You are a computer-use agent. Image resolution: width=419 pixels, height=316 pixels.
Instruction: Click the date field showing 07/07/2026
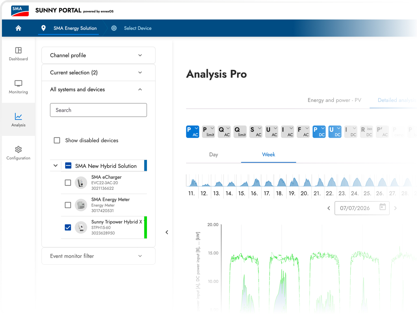[x=362, y=208]
